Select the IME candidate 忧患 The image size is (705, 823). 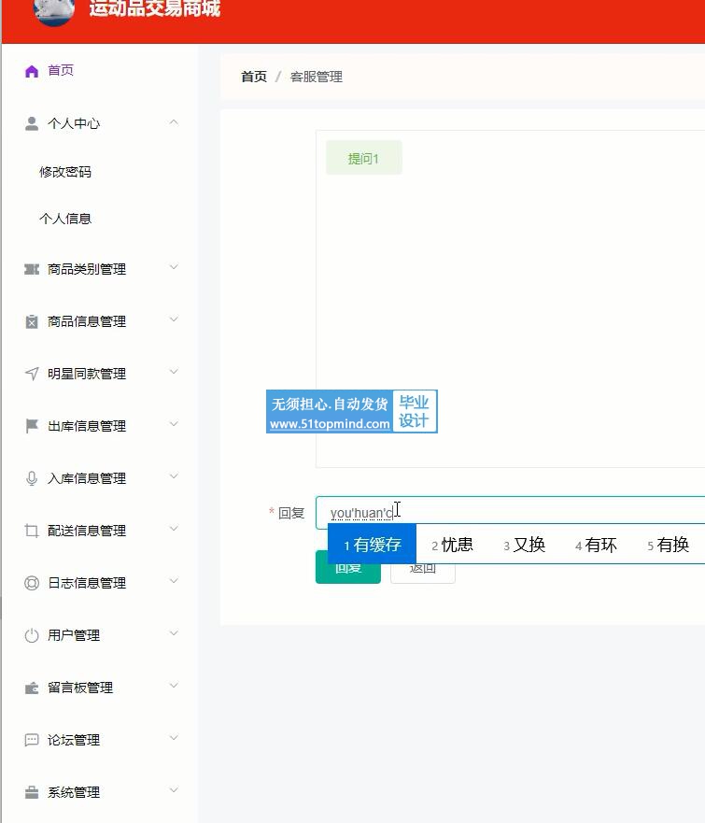click(x=453, y=545)
